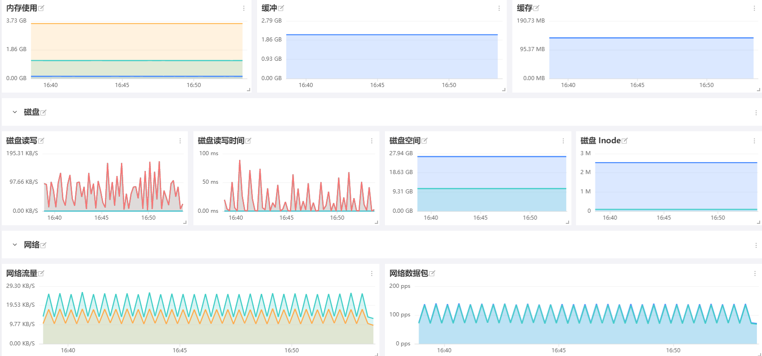Edit the 磁盘读写时间 panel title
This screenshot has width=762, height=356.
coord(248,141)
